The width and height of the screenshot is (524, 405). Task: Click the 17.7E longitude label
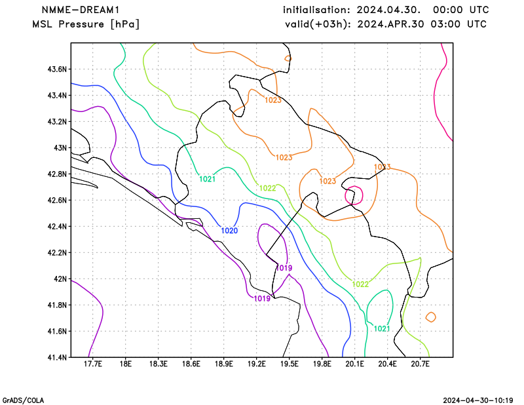[x=92, y=364]
